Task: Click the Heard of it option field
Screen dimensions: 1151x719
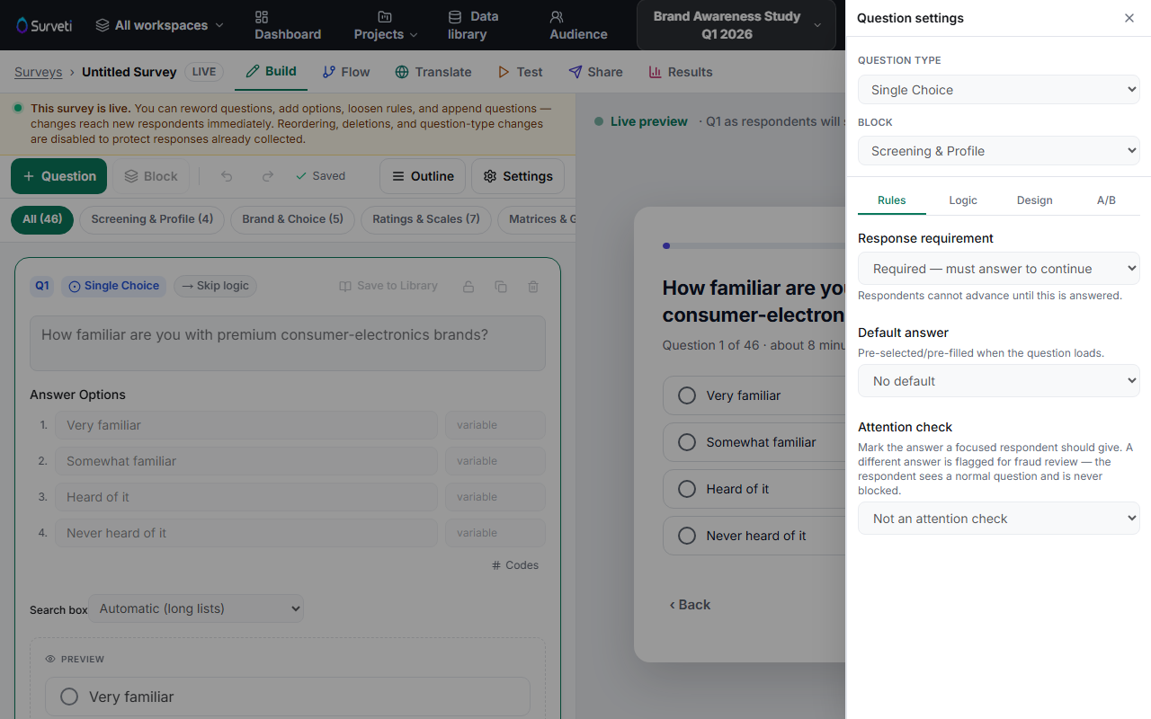Action: (246, 497)
